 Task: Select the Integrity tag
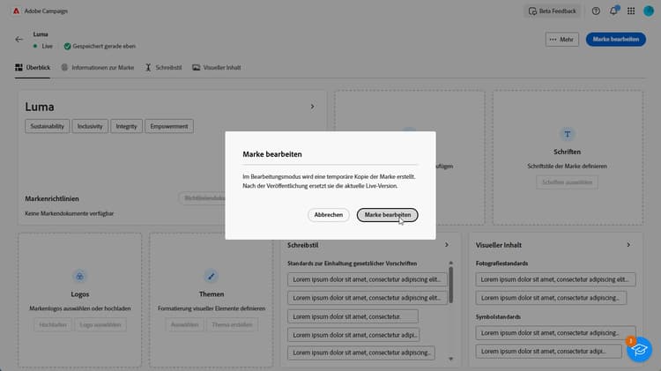click(x=126, y=126)
